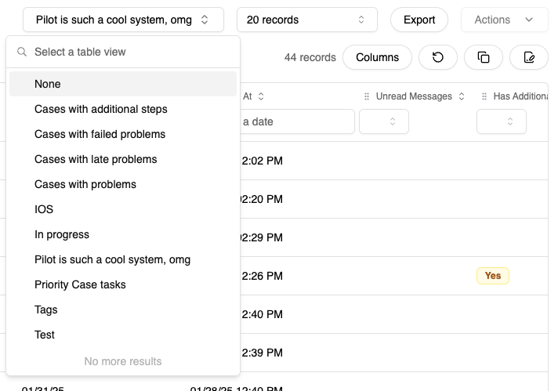Select 'Cases with additional steps' view
The height and width of the screenshot is (391, 558).
pos(123,109)
